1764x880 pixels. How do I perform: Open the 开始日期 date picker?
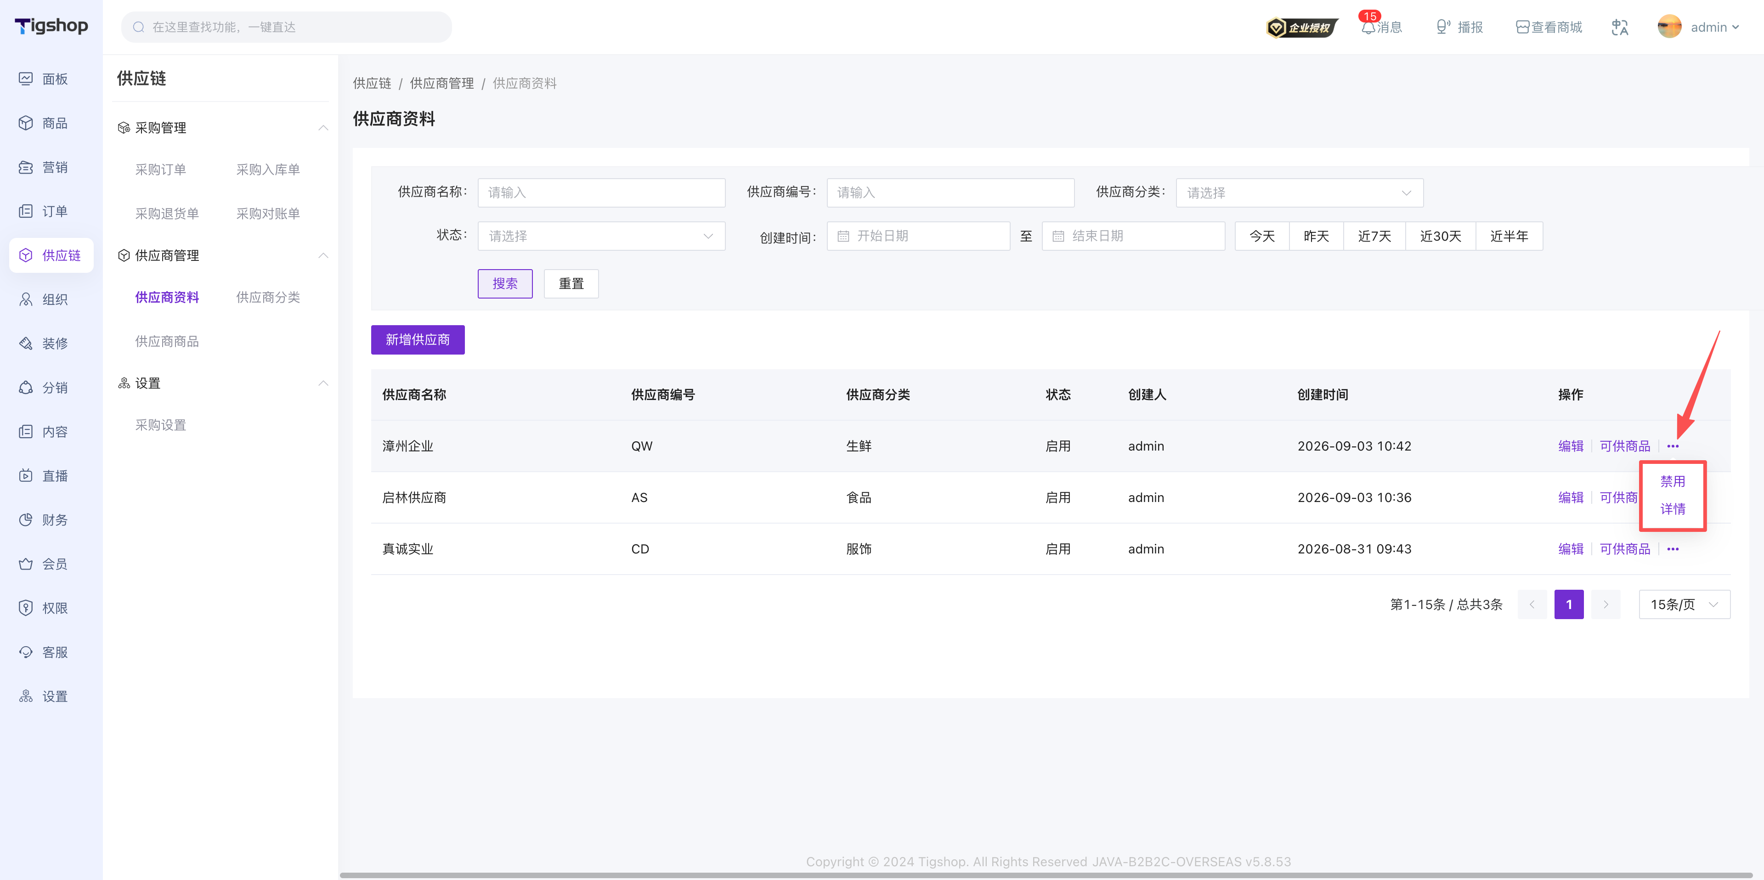tap(918, 236)
